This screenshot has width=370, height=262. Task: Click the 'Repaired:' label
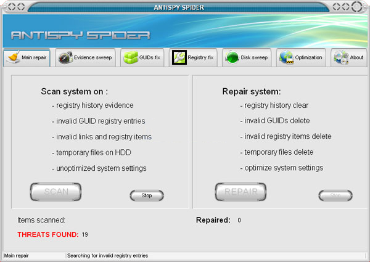tap(213, 220)
